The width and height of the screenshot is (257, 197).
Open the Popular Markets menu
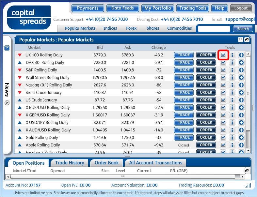tap(80, 28)
